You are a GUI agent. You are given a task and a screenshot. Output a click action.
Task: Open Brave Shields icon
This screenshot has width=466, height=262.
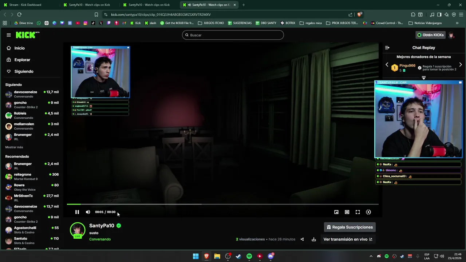[x=360, y=15]
